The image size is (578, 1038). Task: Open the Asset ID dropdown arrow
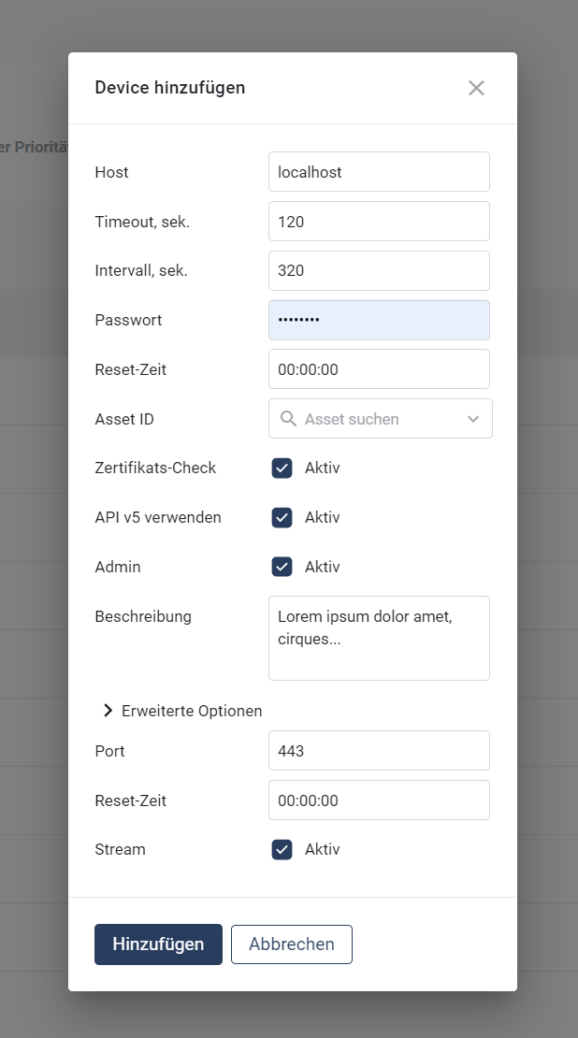tap(473, 419)
